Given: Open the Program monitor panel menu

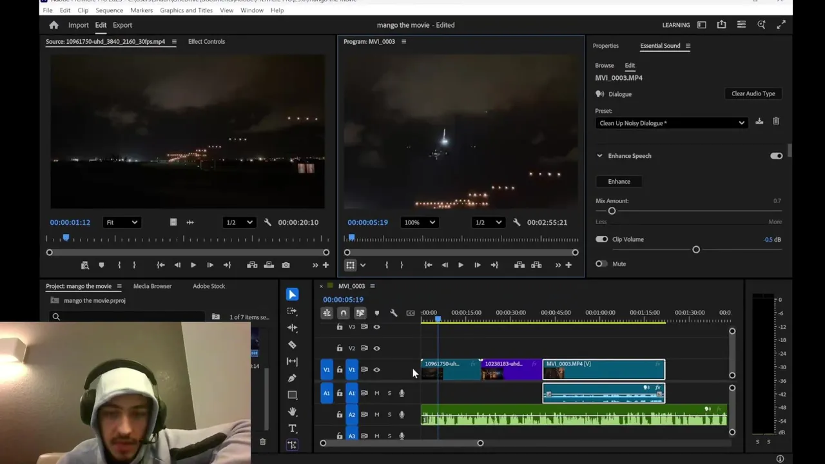Looking at the screenshot, I should (x=403, y=41).
